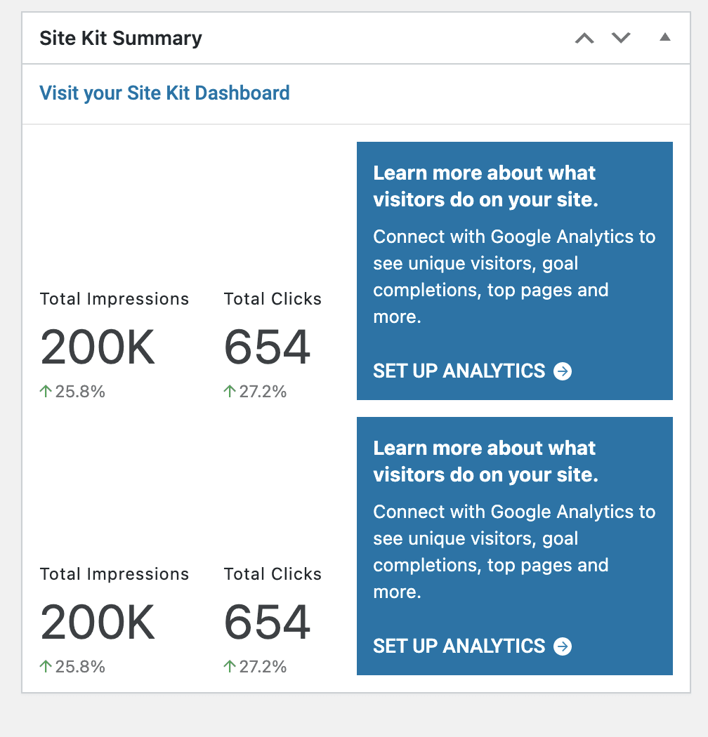Click the circular arrow icon beside lower SET UP ANALYTICS
The image size is (708, 737).
click(562, 646)
